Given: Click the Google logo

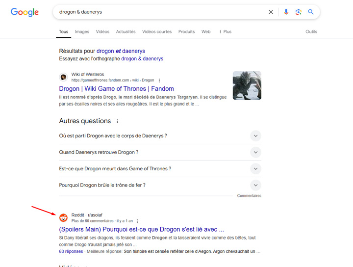Looking at the screenshot, I should coord(25,12).
